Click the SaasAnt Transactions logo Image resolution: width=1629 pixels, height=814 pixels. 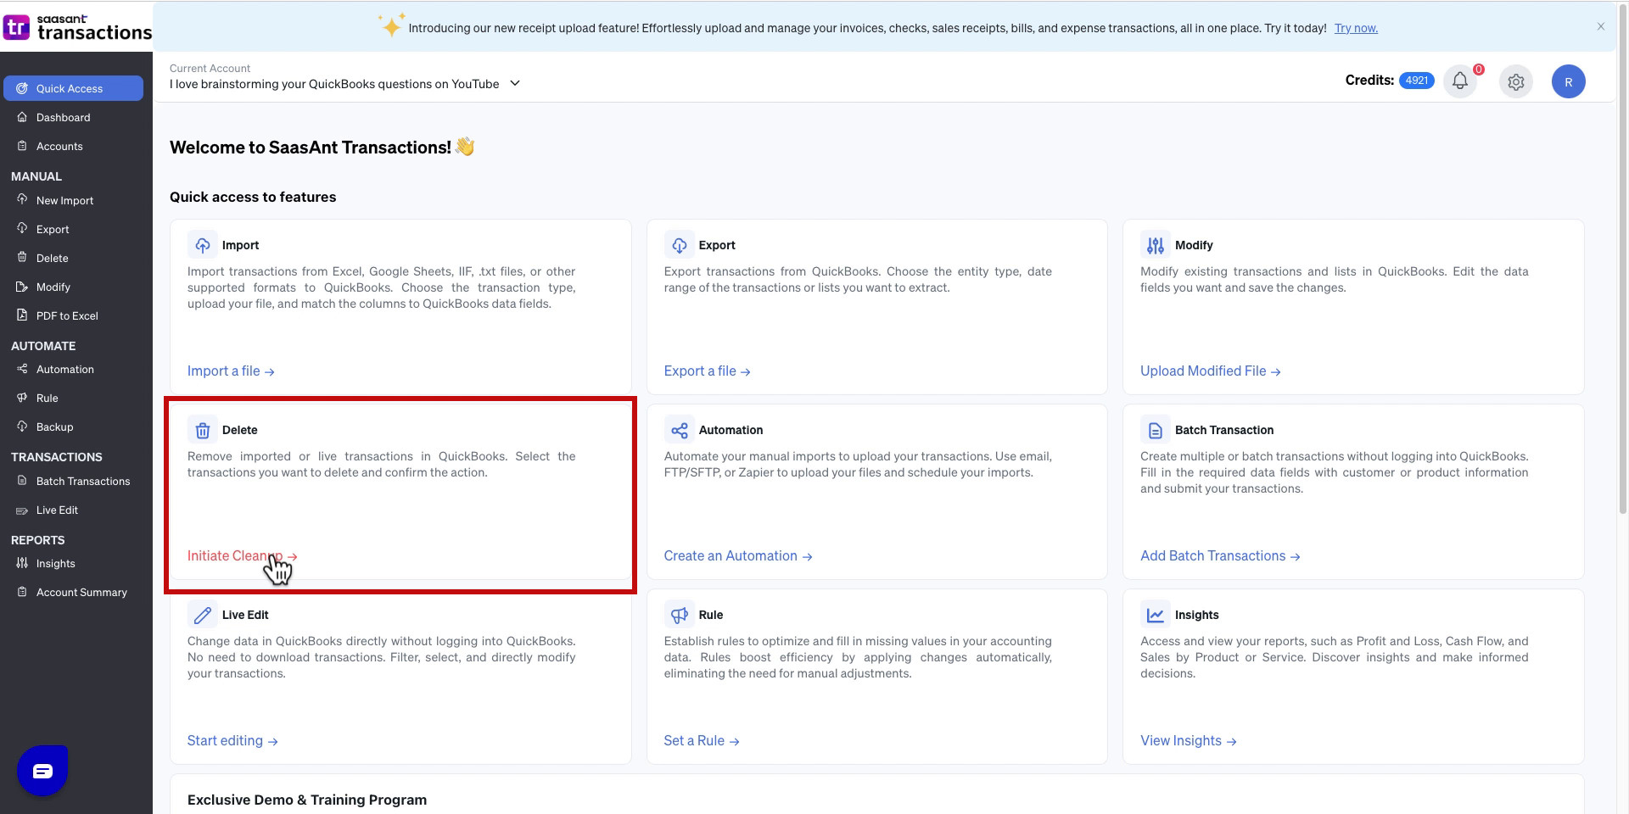77,27
